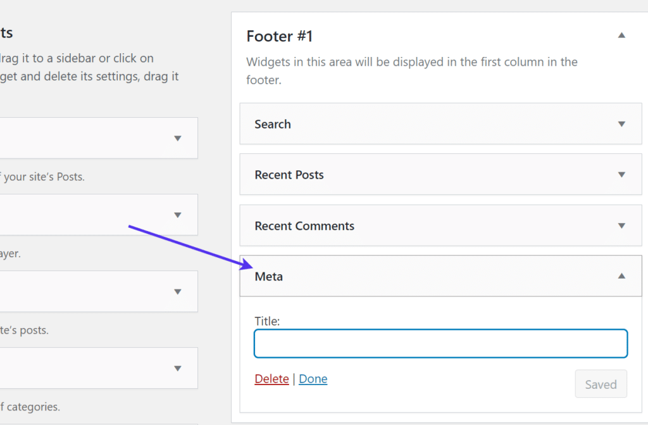Click the Search widget chevron icon
Screen dimensions: 648x425
pos(621,124)
